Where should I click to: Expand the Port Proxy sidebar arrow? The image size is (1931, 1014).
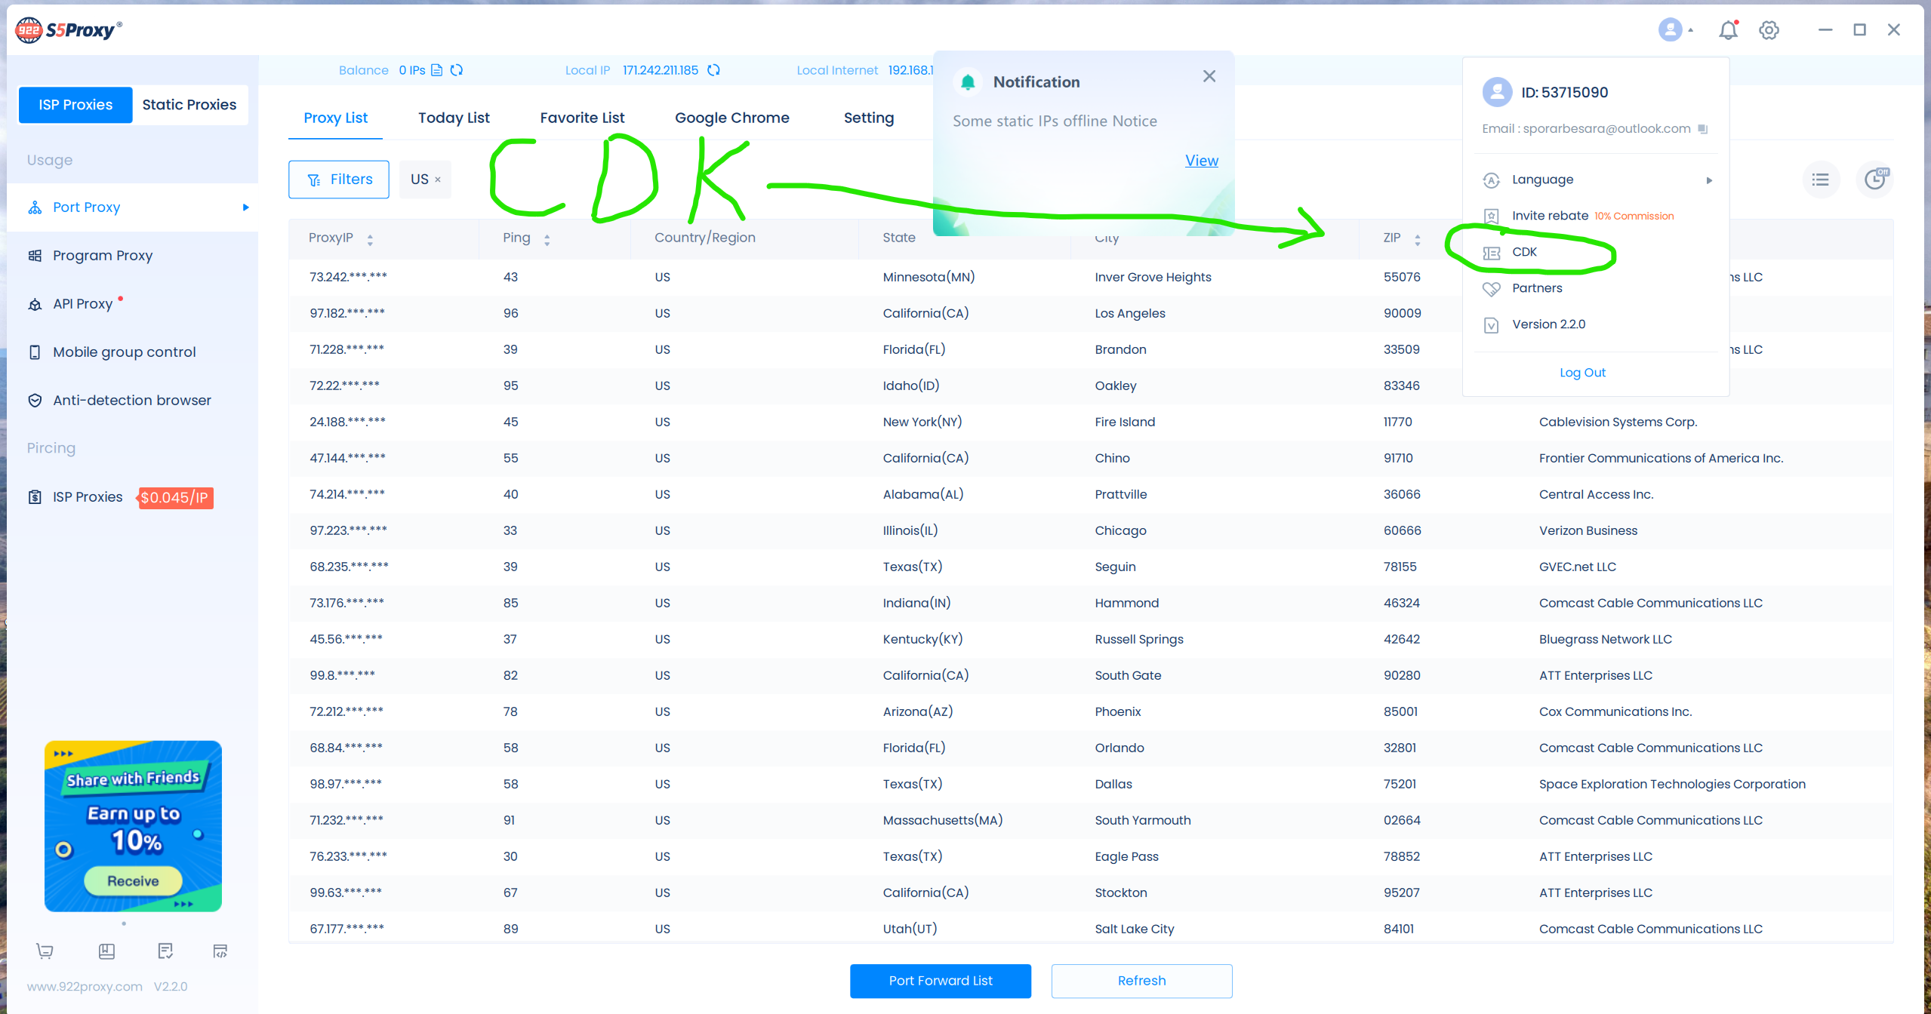(x=245, y=207)
